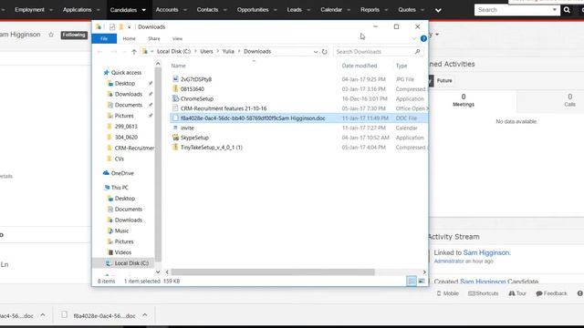Screen dimensions: 584x328
Task: Open quick access toolbar customize dropdown
Action: click(x=129, y=26)
